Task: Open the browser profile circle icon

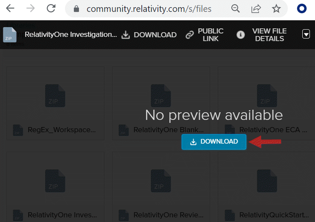Action: coord(302,8)
